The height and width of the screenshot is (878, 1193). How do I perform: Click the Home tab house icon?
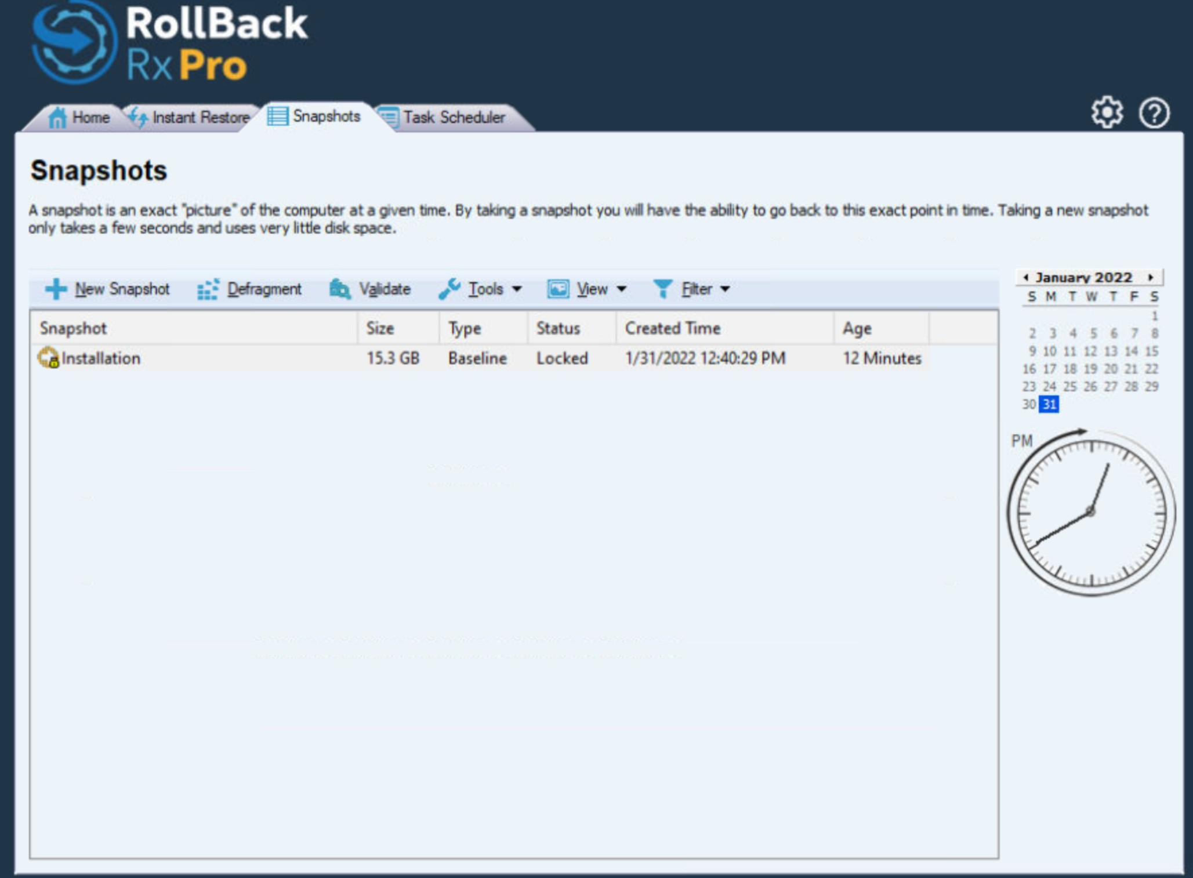[57, 118]
